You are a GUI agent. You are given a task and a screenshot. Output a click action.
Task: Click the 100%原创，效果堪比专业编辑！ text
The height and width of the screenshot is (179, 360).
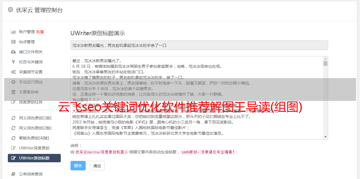coord(209,152)
